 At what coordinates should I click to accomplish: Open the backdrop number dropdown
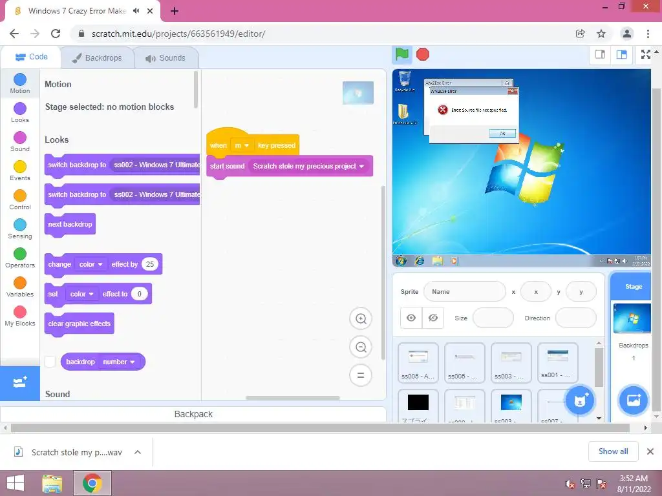119,362
